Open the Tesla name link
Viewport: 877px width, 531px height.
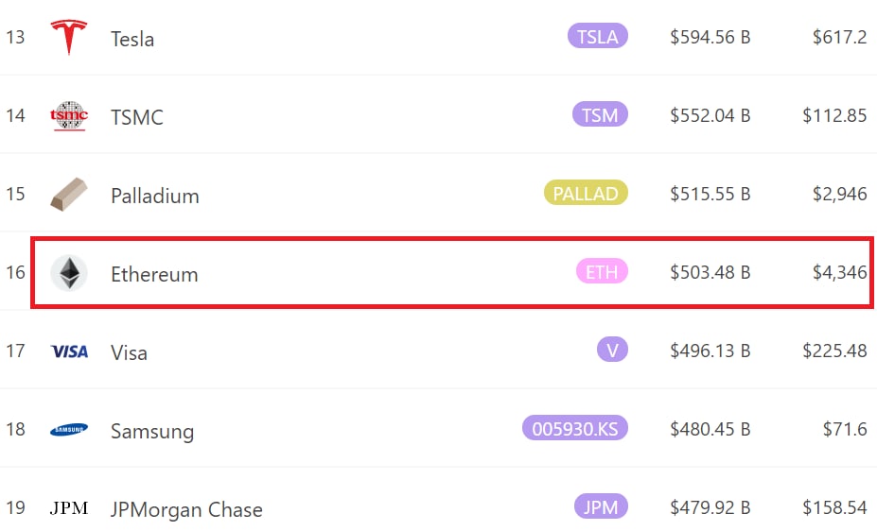click(132, 39)
